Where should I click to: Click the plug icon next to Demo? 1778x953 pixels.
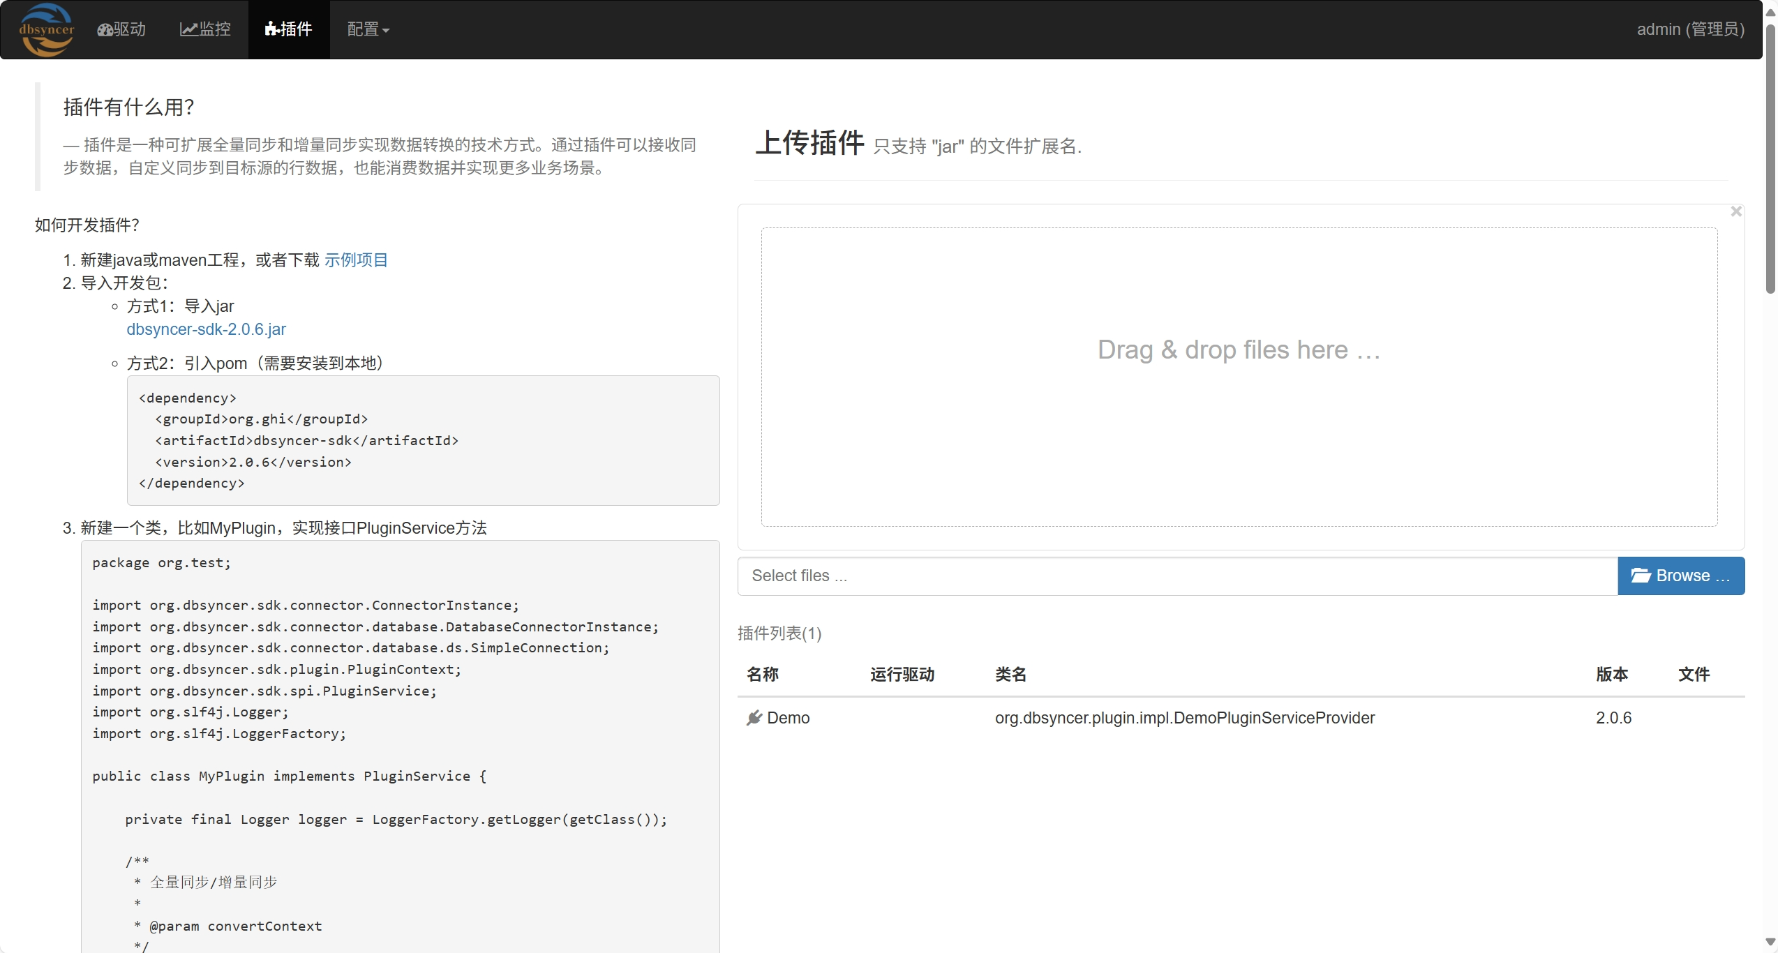tap(754, 718)
